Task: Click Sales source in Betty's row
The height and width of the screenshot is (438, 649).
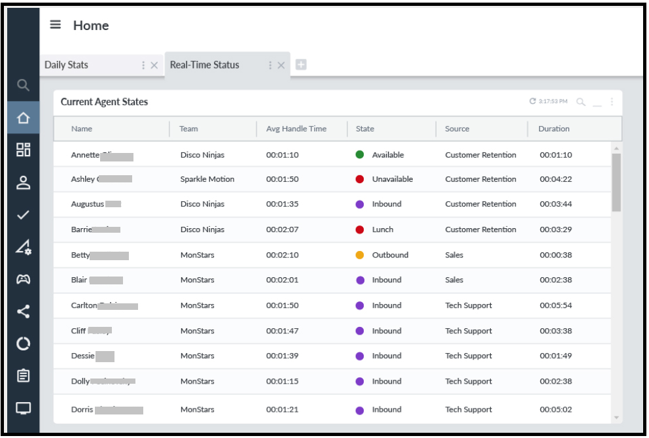Action: [x=454, y=255]
